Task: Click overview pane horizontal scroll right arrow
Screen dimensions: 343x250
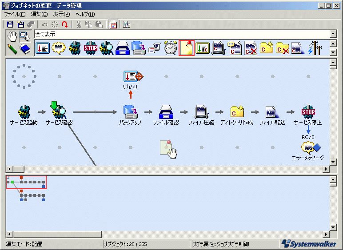Action: click(x=326, y=234)
